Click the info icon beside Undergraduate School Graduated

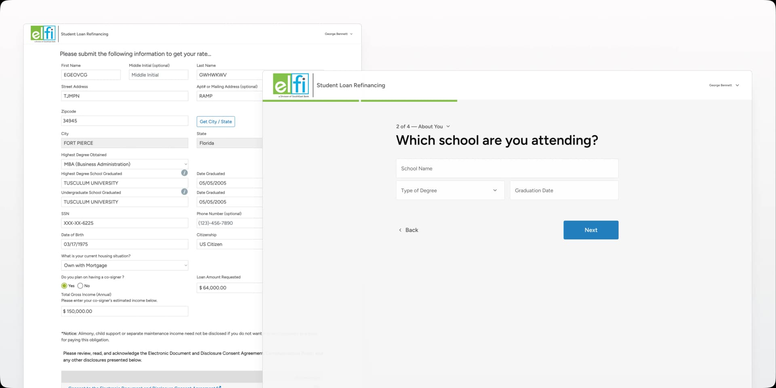click(x=184, y=192)
